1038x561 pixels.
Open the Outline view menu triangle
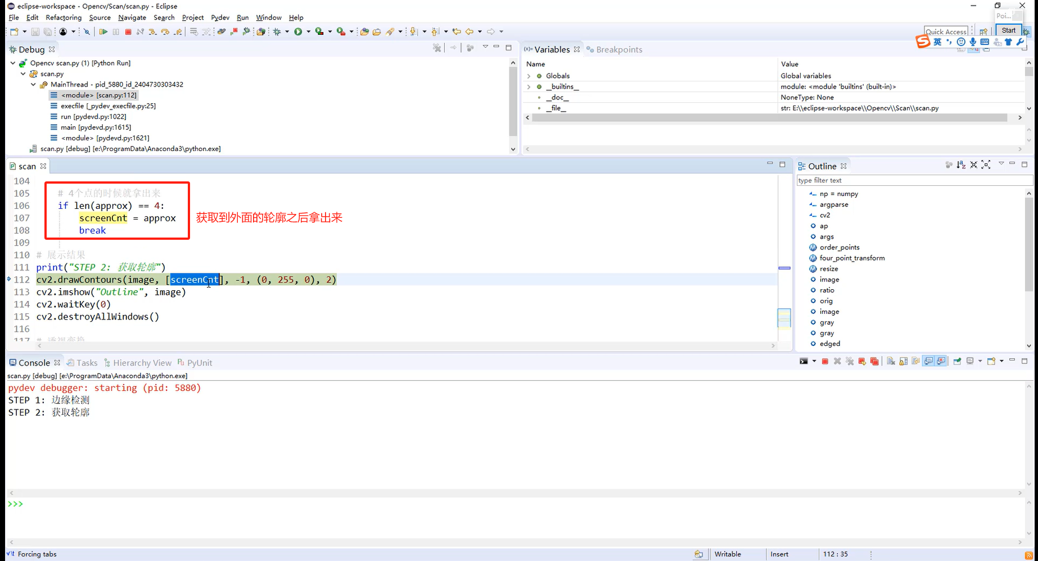[x=1001, y=164]
